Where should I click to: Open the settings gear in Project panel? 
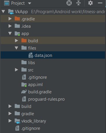[90, 3]
